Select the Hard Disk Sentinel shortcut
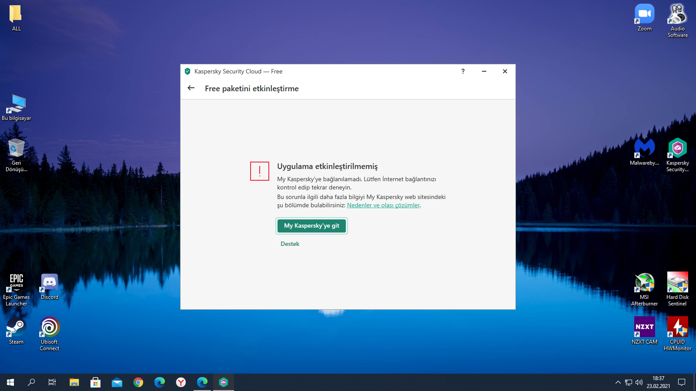This screenshot has width=696, height=391. pyautogui.click(x=678, y=290)
